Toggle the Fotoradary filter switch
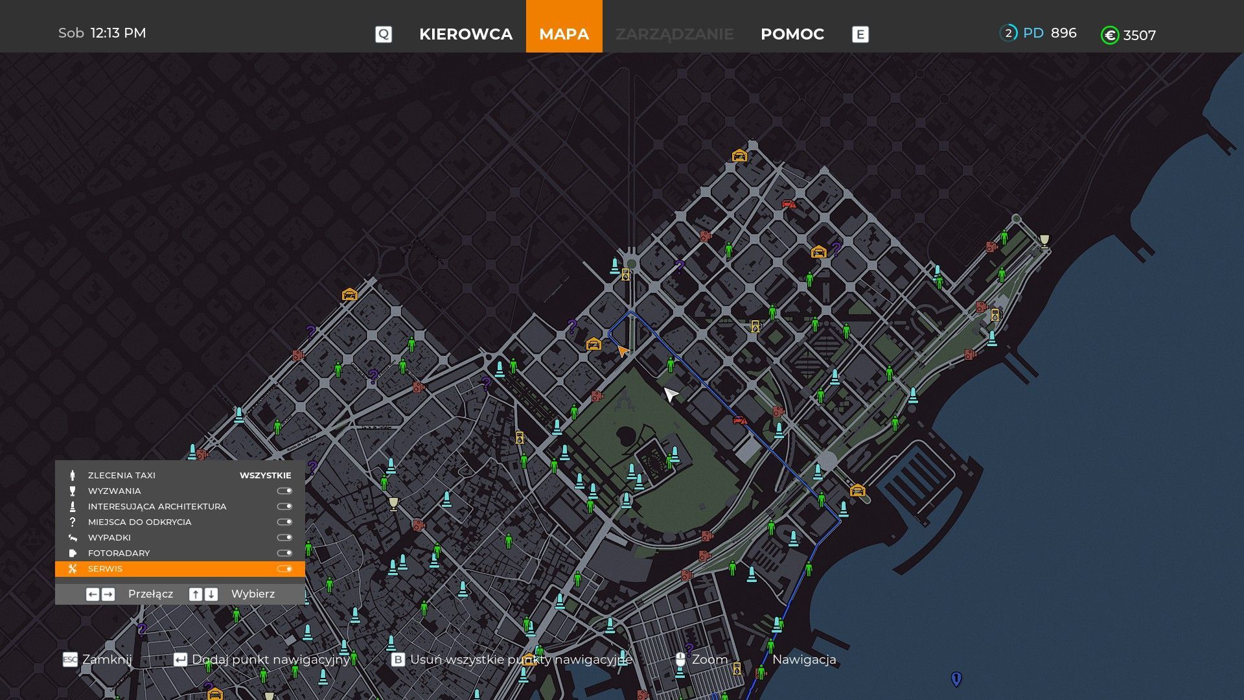This screenshot has height=700, width=1244. coord(284,554)
